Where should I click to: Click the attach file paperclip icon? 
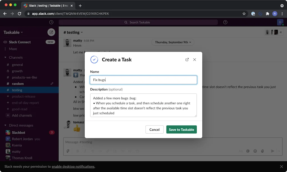coord(262,151)
